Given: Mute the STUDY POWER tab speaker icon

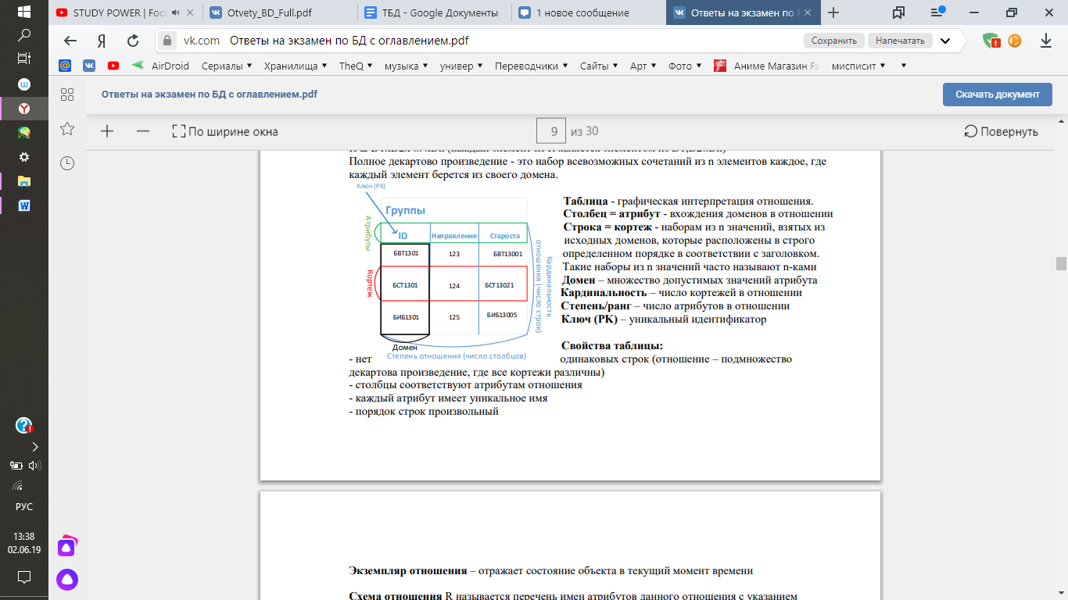Looking at the screenshot, I should pos(174,12).
